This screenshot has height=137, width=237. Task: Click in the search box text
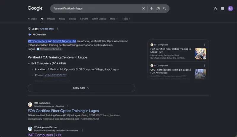coord(68,9)
